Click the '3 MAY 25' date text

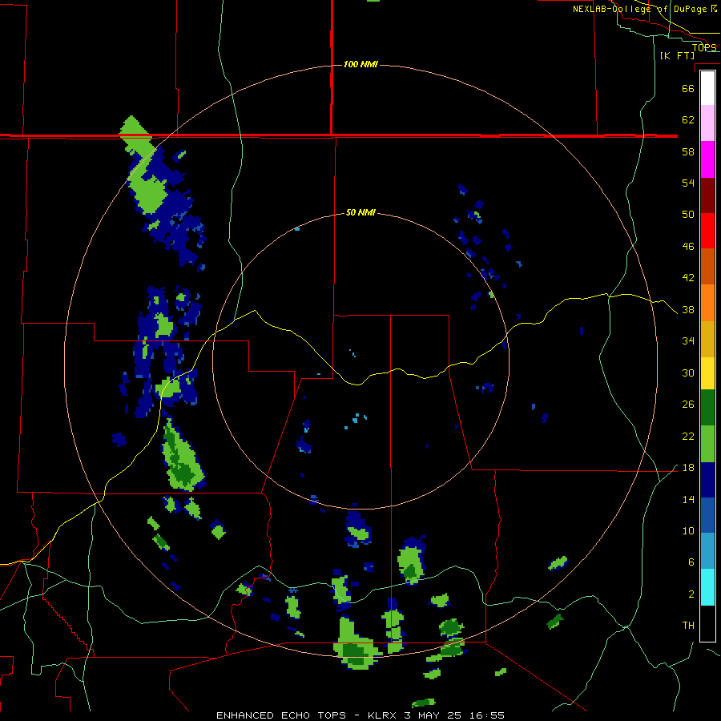pos(434,715)
